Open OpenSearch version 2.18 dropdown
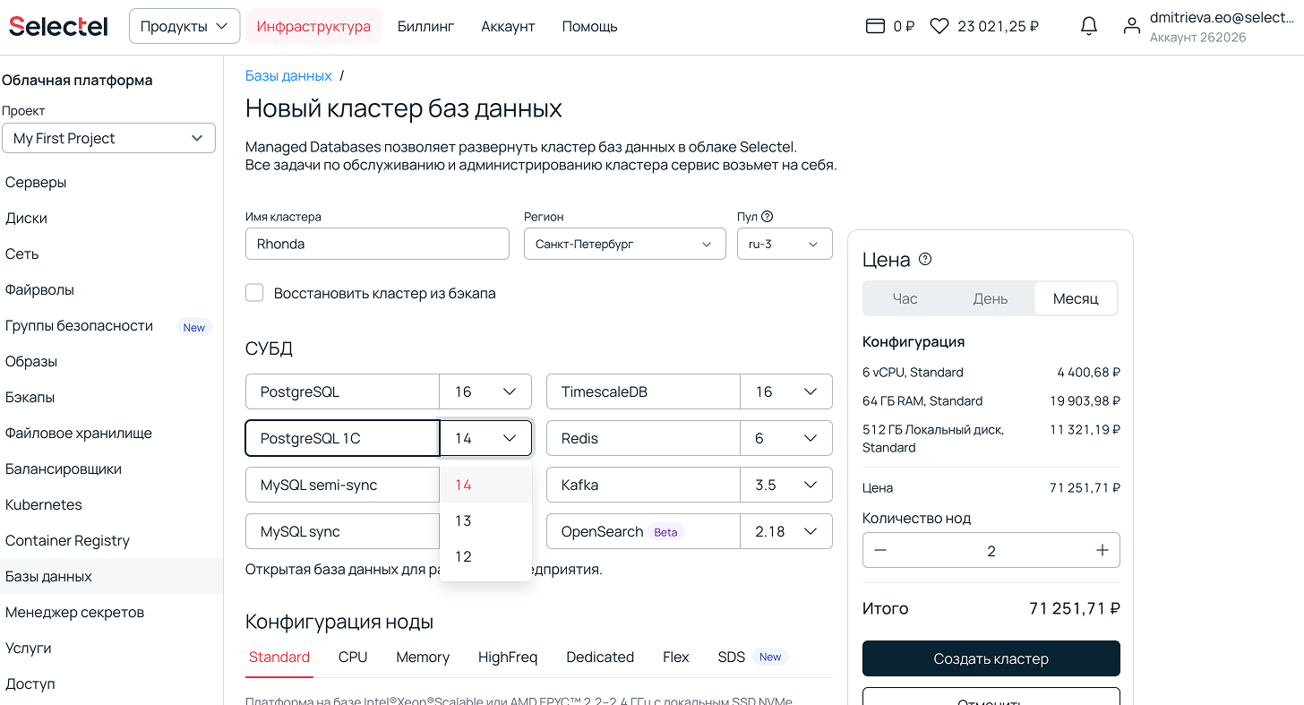 click(786, 531)
